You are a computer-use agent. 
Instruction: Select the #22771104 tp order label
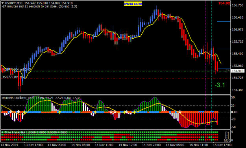tap(12, 77)
